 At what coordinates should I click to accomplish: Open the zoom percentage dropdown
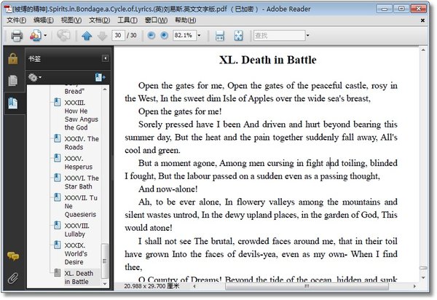(x=199, y=36)
